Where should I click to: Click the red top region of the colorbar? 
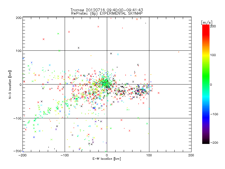click(206, 30)
